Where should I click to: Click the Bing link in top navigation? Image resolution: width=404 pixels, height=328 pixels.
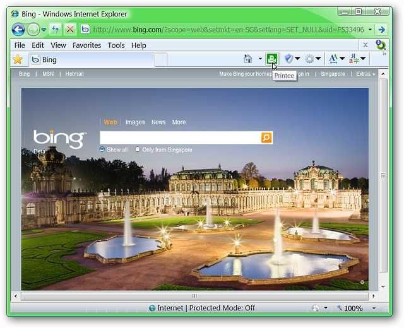coord(24,74)
